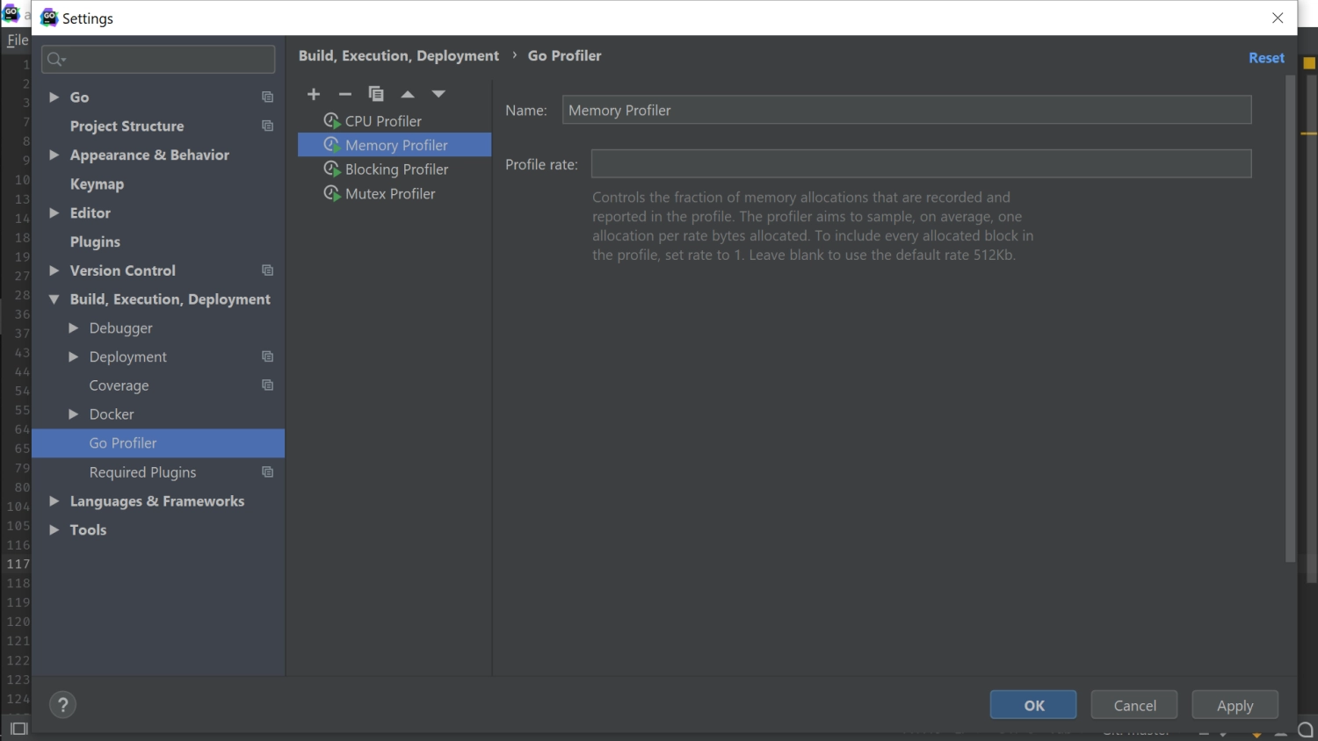Expand the Docker subtree
The width and height of the screenshot is (1318, 741).
click(73, 414)
